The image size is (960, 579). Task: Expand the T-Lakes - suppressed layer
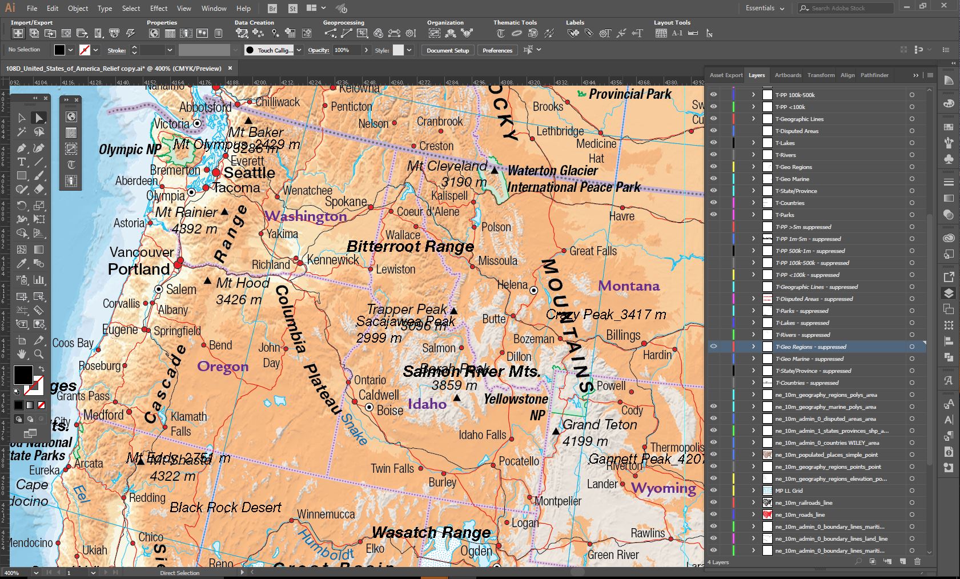(753, 323)
